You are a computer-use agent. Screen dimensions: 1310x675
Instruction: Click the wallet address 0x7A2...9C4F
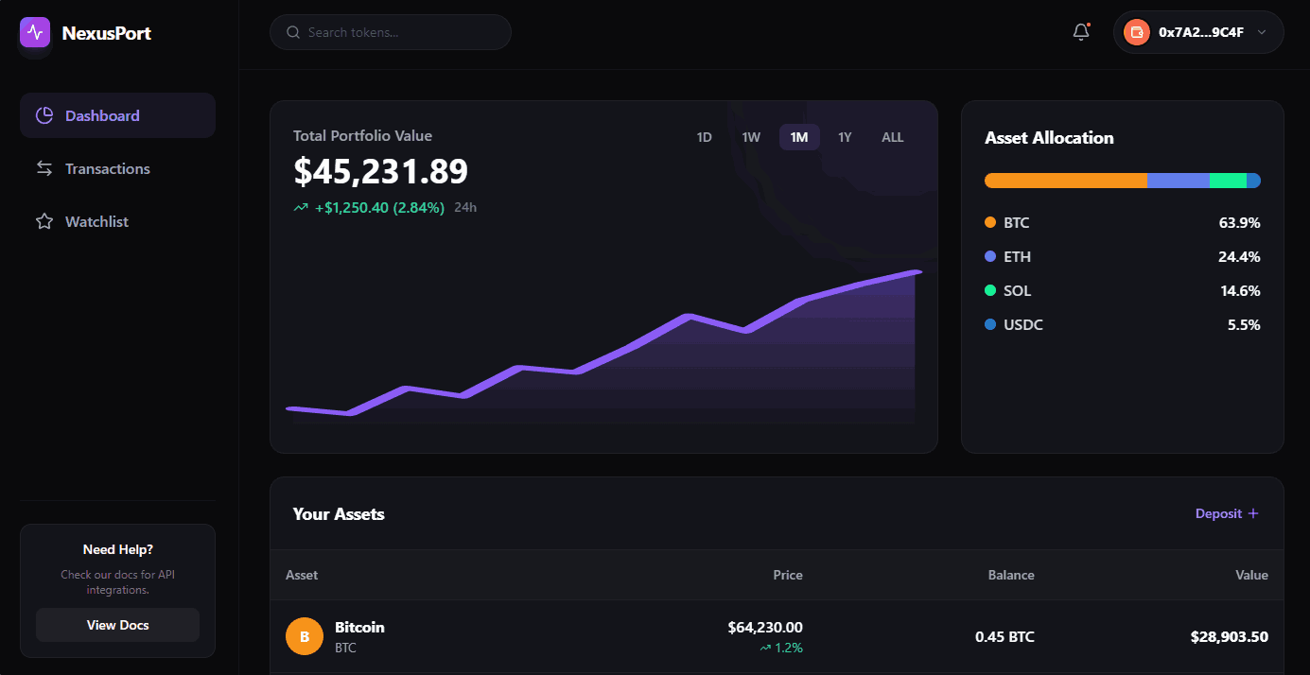pyautogui.click(x=1201, y=32)
